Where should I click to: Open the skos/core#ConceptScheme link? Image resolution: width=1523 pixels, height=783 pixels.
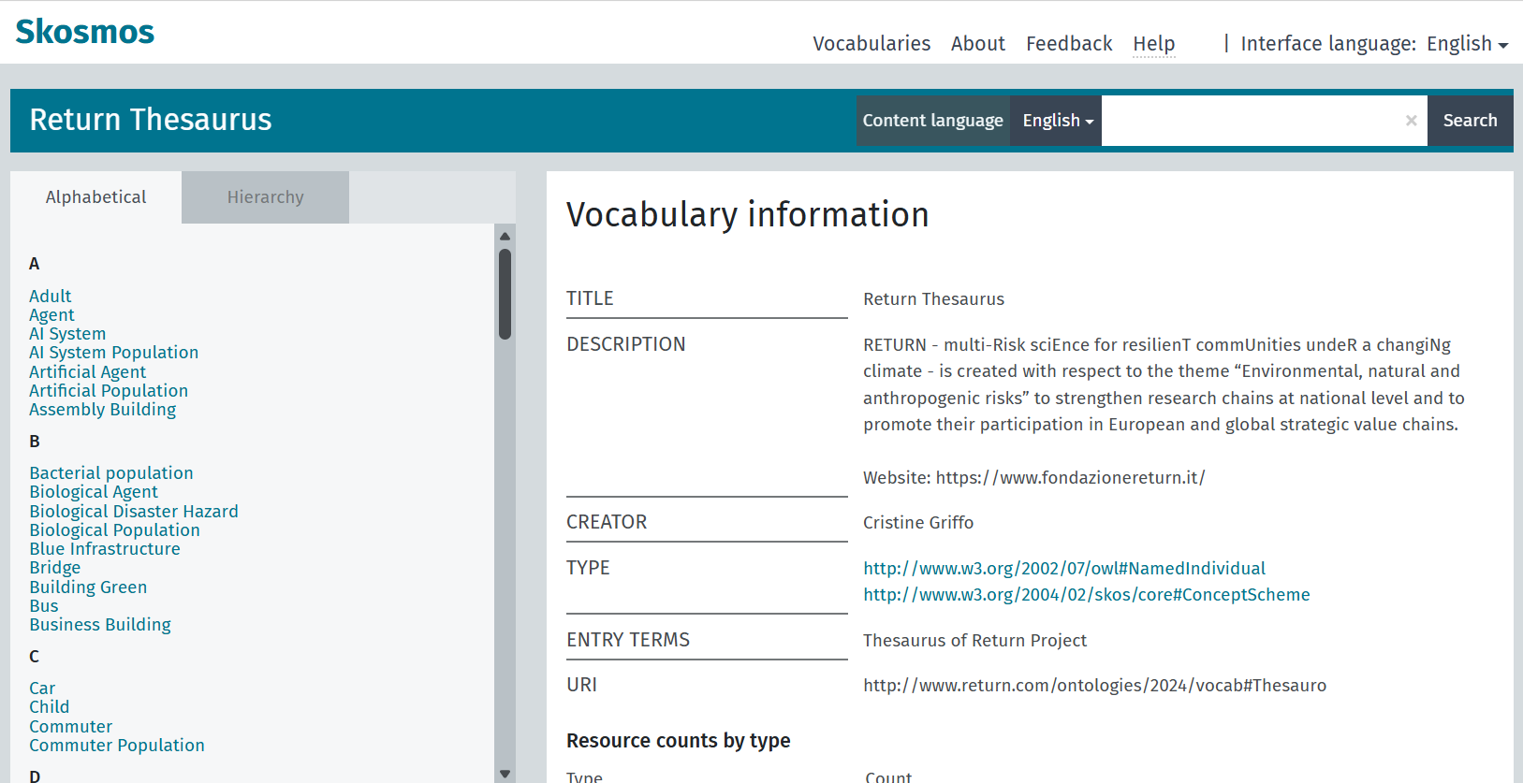(x=1087, y=594)
